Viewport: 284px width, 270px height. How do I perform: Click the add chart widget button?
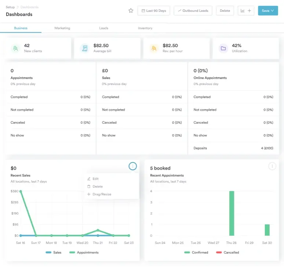pos(246,11)
